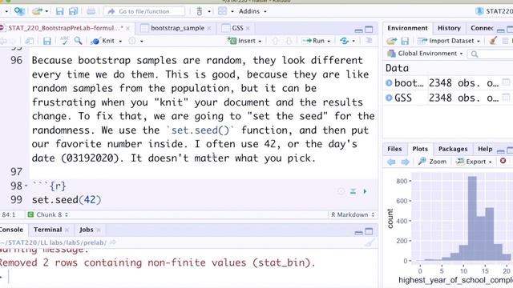513x288 pixels.
Task: Click the plot Zoom button
Action: [432, 162]
